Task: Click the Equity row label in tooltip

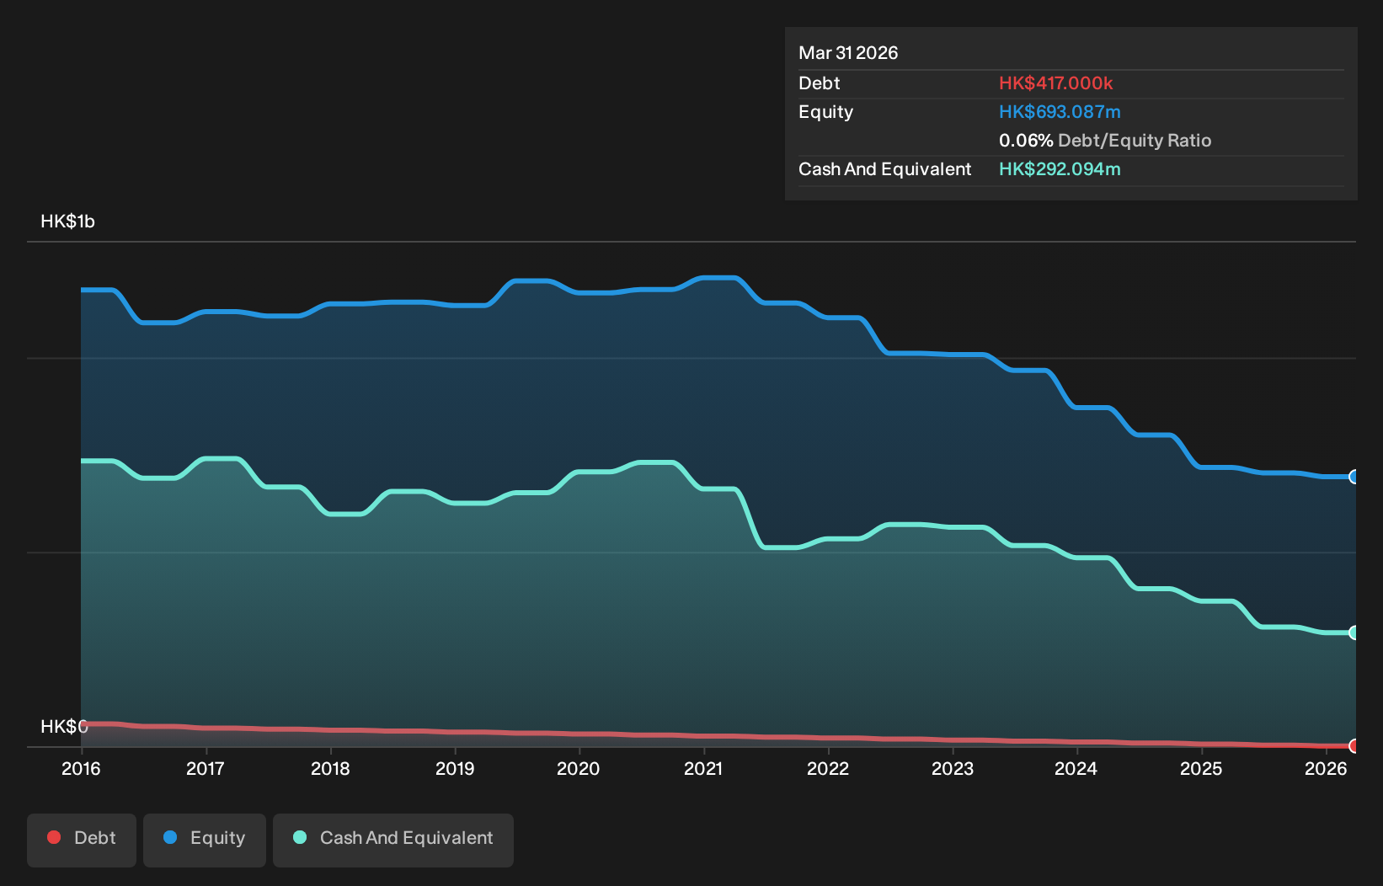Action: (x=825, y=112)
